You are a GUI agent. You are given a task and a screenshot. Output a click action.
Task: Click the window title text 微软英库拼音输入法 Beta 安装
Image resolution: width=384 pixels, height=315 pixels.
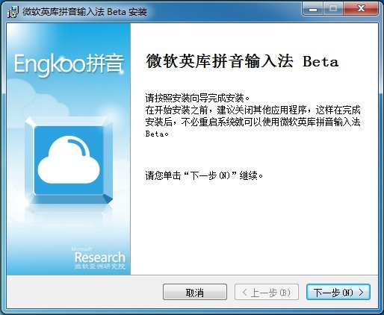84,12
